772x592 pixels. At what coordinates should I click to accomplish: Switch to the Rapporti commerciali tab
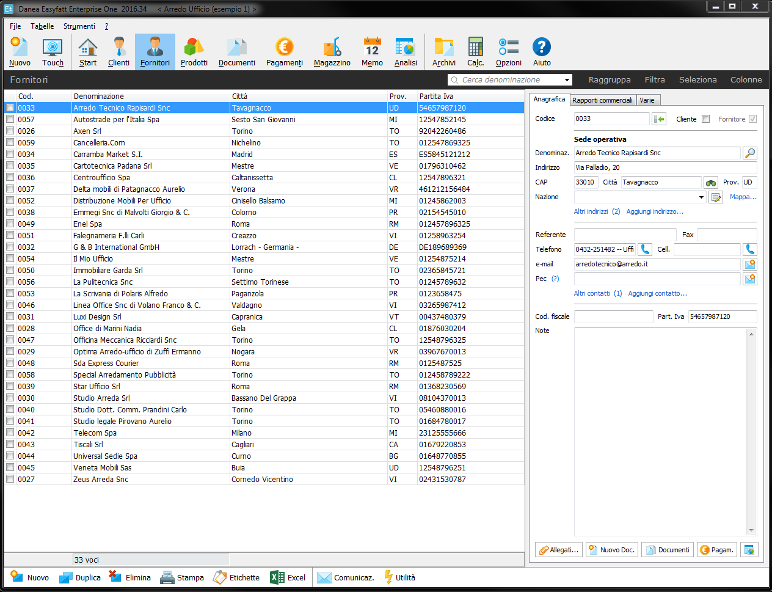click(603, 100)
